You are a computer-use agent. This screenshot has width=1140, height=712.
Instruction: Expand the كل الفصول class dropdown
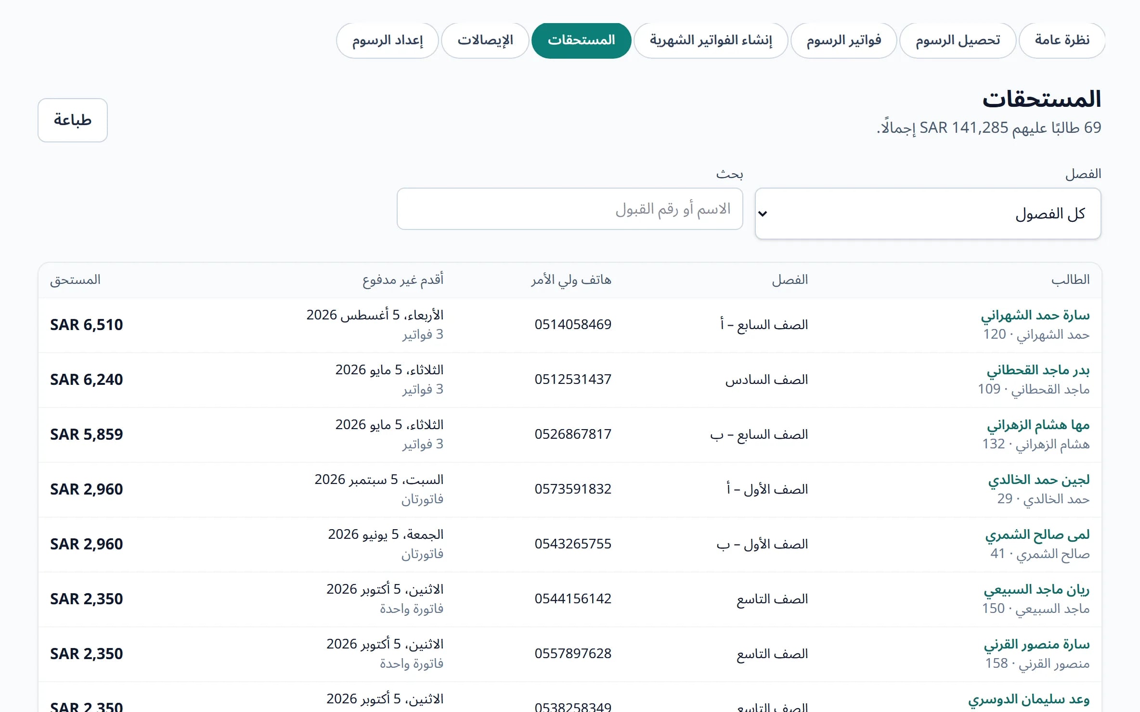[928, 214]
